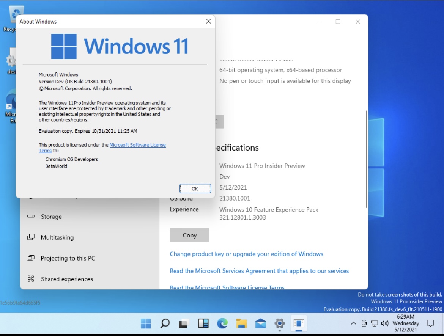Open Settings gear on taskbar

279,323
